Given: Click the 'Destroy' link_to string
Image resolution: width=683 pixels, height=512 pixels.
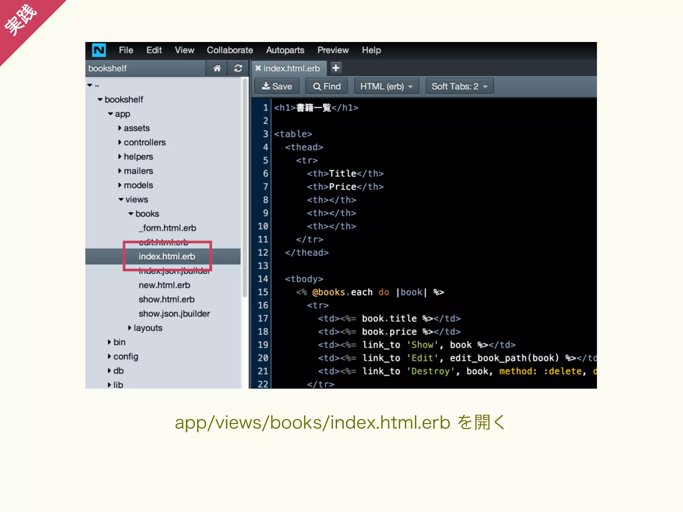Looking at the screenshot, I should point(431,371).
